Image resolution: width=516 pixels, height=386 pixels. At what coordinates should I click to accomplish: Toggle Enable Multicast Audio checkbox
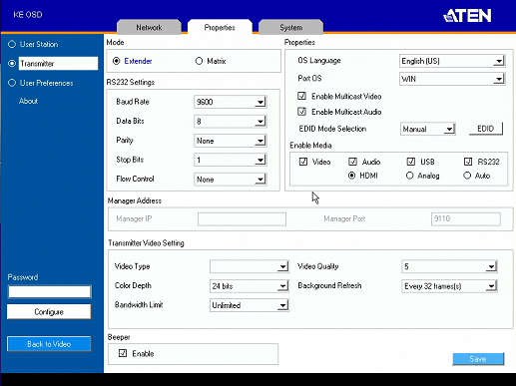[x=301, y=112]
